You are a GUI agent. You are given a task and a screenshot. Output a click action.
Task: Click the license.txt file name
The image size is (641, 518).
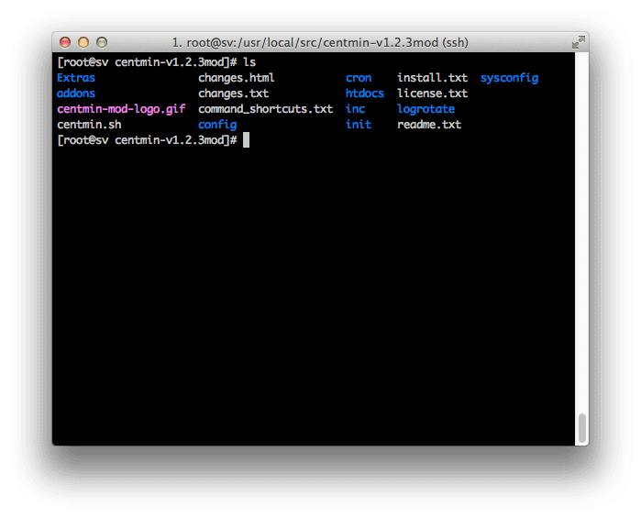click(432, 94)
